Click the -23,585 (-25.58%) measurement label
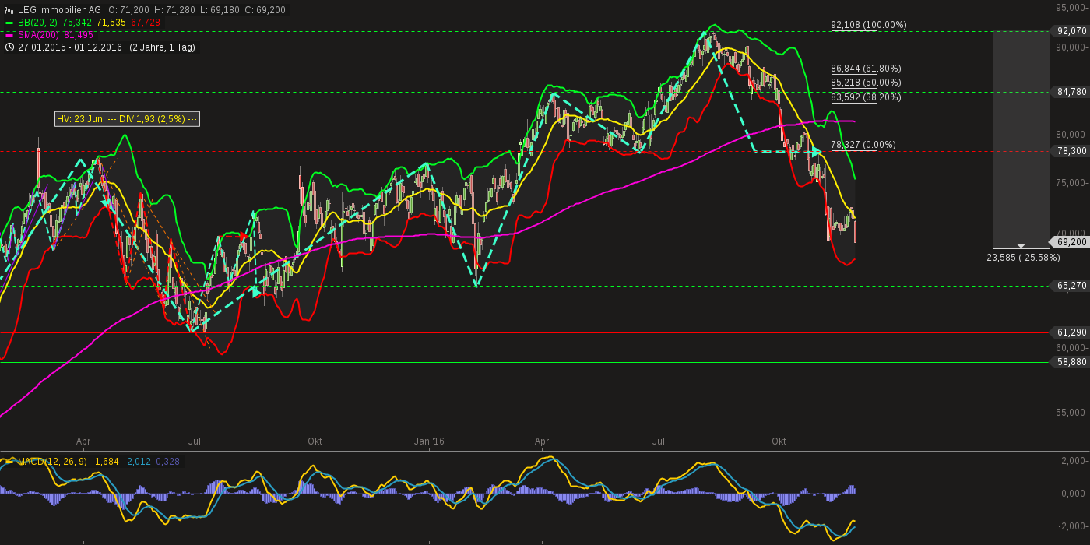 tap(1021, 257)
